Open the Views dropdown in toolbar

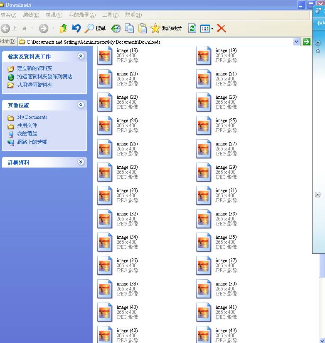point(207,28)
